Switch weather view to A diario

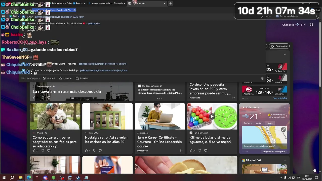point(260,123)
